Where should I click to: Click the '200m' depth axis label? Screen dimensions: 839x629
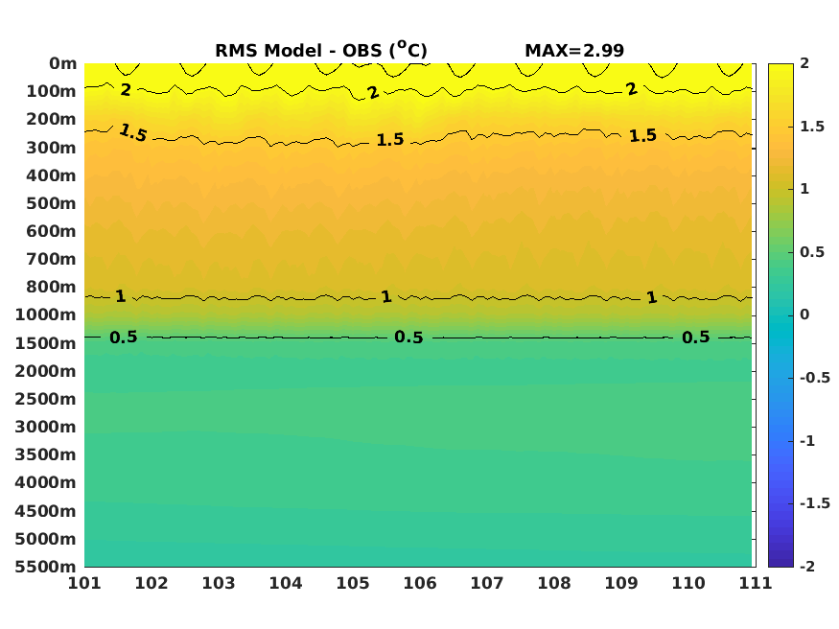click(52, 119)
